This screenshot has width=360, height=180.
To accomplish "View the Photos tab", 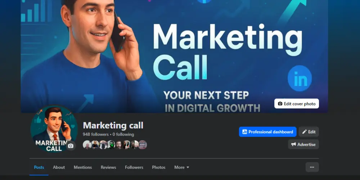I will pos(159,167).
